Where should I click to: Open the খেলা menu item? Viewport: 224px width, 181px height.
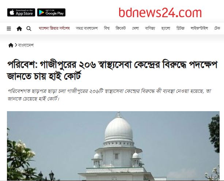135,28
